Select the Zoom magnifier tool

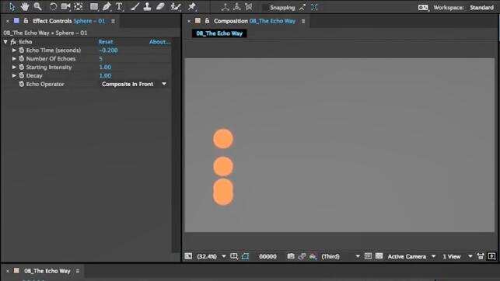point(37,6)
